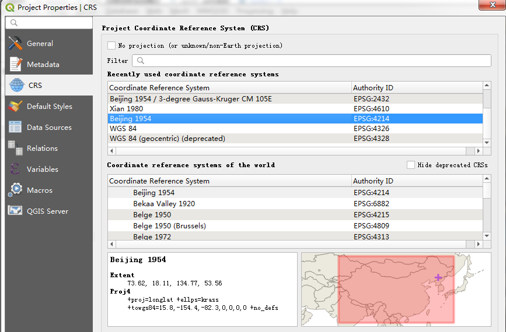Viewport: 506px width, 332px height.
Task: Click right arrow of world CRS horizontal scrollbar
Action: 478,244
